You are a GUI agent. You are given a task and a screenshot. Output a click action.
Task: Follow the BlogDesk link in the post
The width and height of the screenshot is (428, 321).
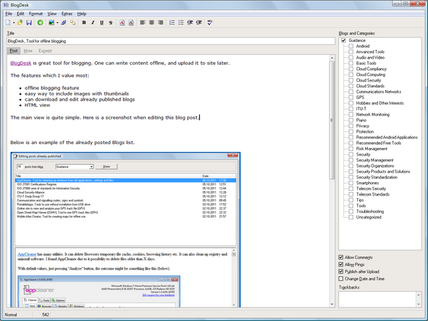[x=21, y=63]
